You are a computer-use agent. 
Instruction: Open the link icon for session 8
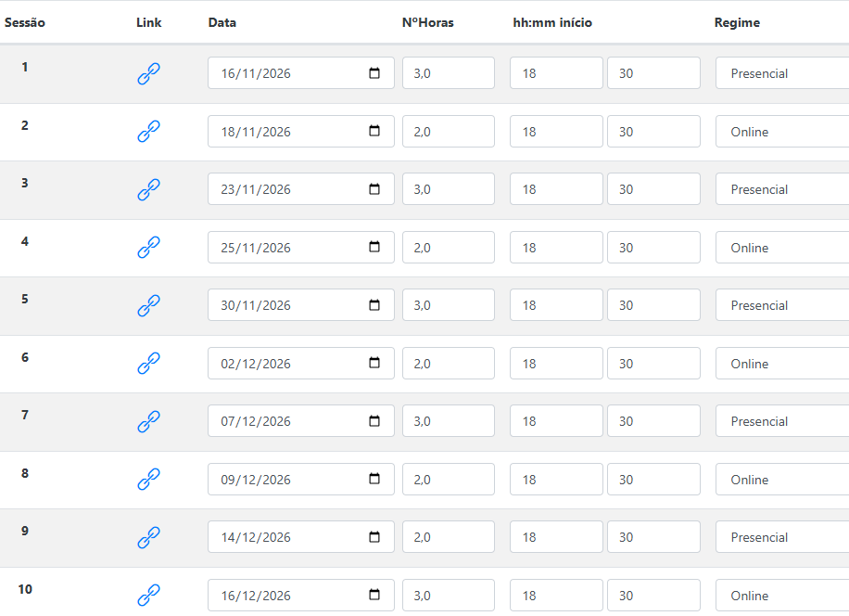pos(148,480)
